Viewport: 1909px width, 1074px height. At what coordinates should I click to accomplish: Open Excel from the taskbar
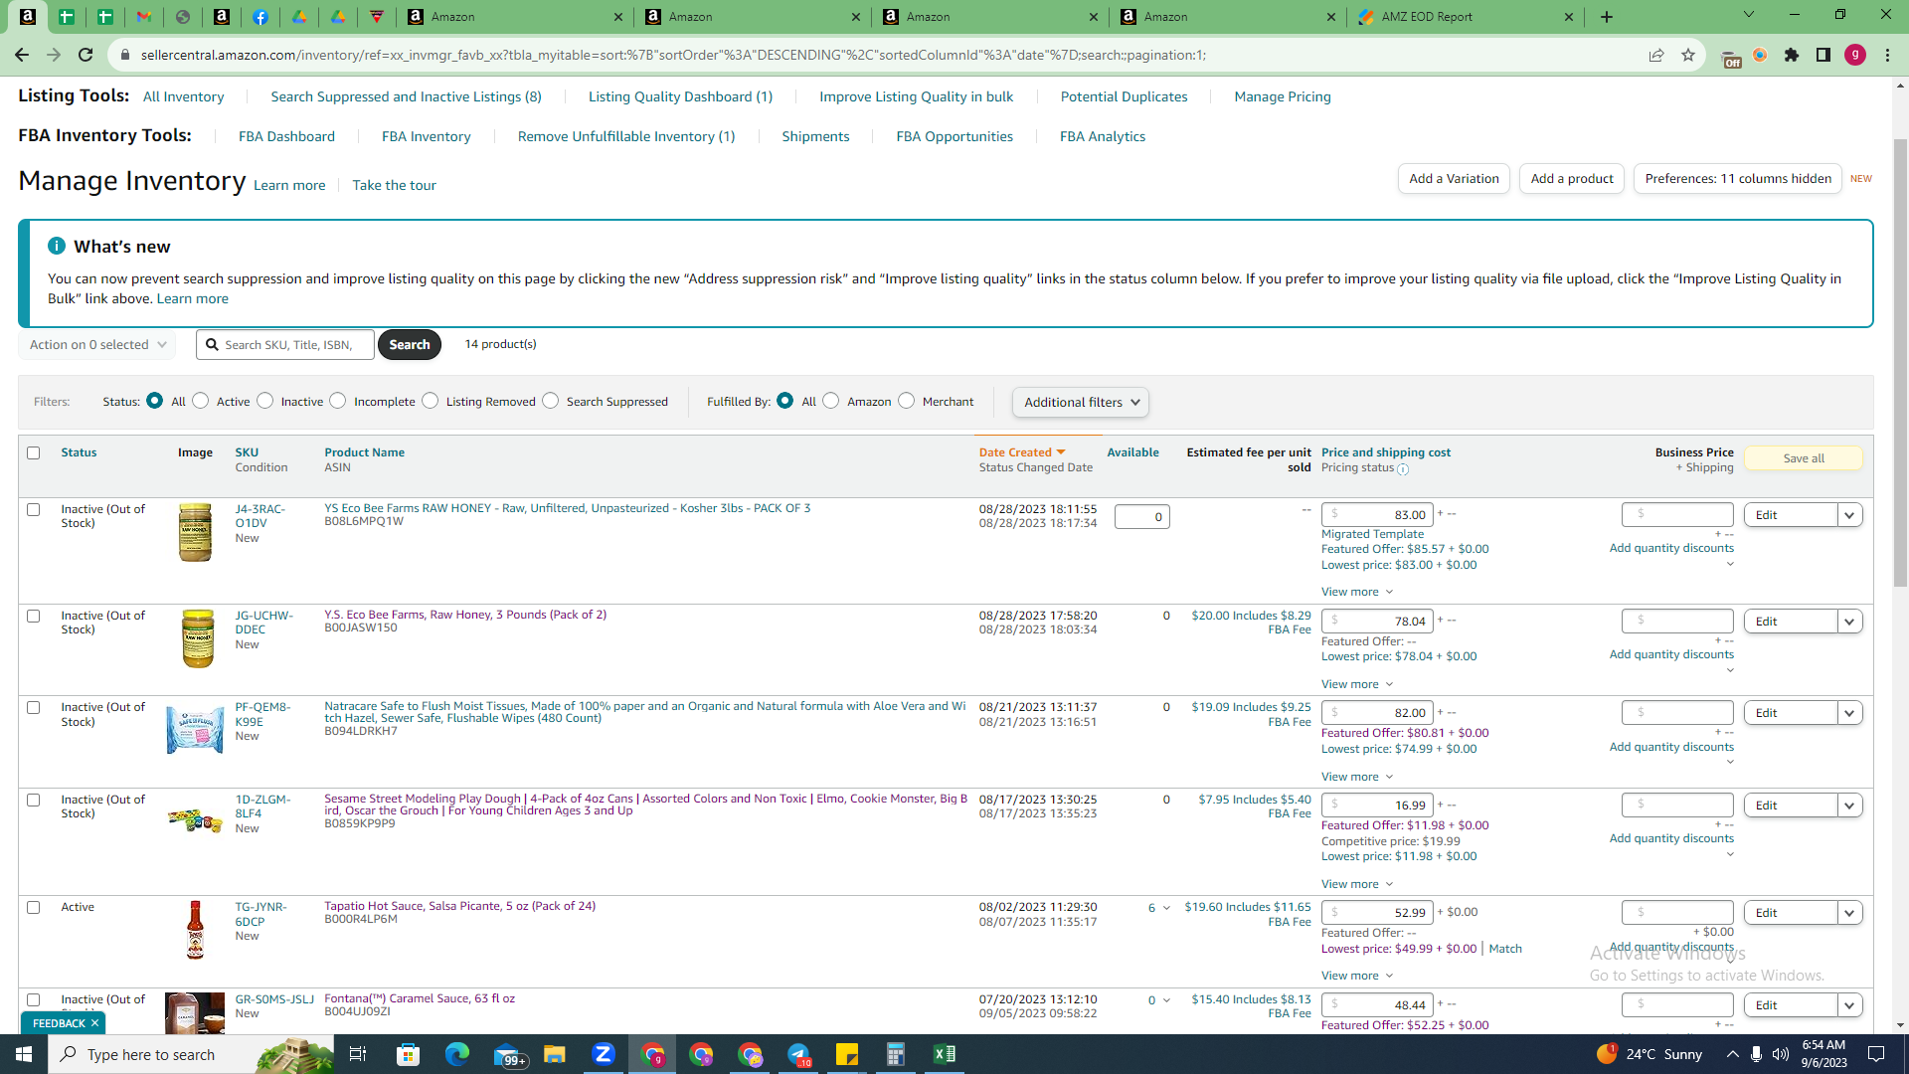click(x=945, y=1054)
